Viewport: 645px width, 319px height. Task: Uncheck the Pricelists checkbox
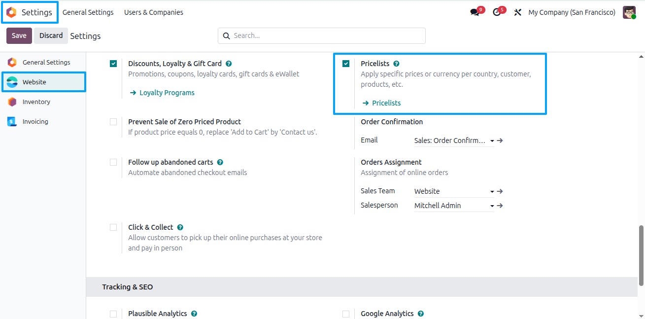click(346, 64)
